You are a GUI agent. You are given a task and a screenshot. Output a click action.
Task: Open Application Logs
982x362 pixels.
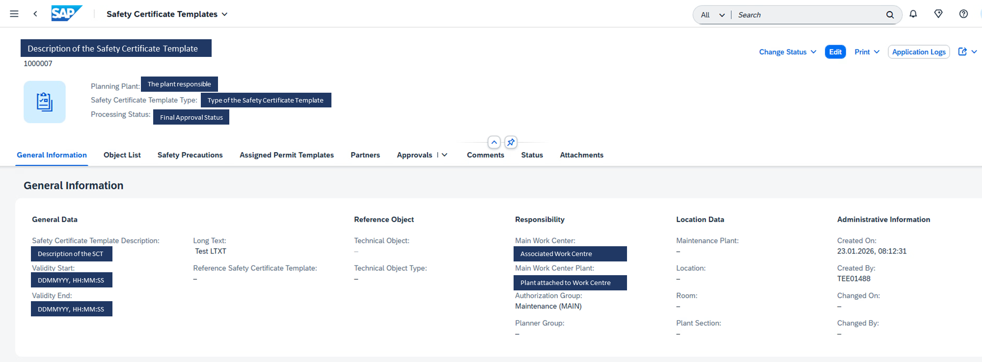919,52
